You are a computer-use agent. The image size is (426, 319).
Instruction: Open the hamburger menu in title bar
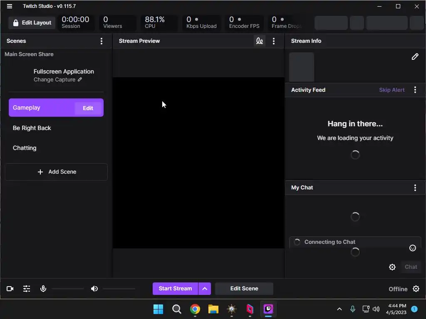coord(10,6)
